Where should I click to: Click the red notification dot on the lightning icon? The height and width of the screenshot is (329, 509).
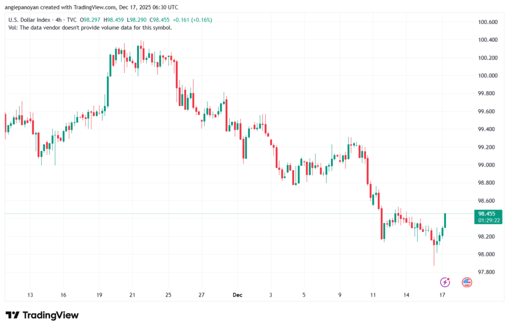click(x=448, y=279)
